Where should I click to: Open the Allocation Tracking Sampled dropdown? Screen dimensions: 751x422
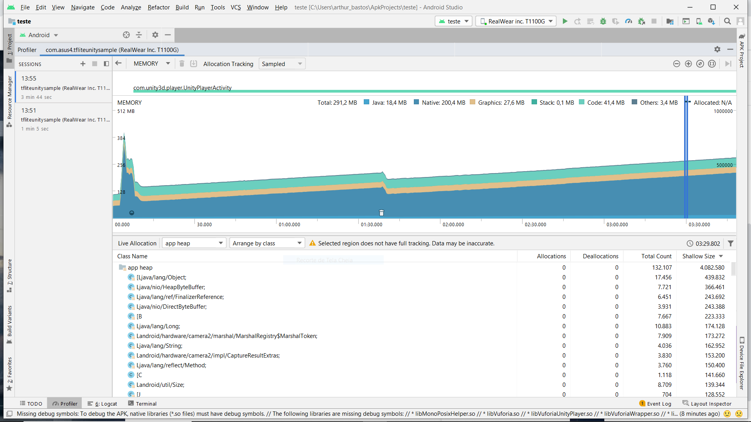click(282, 64)
